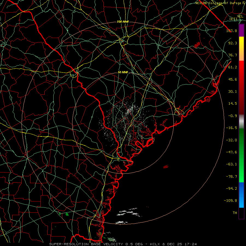Click the 14.5 scale value
Image resolution: width=246 pixels, height=246 pixels.
tap(233, 104)
